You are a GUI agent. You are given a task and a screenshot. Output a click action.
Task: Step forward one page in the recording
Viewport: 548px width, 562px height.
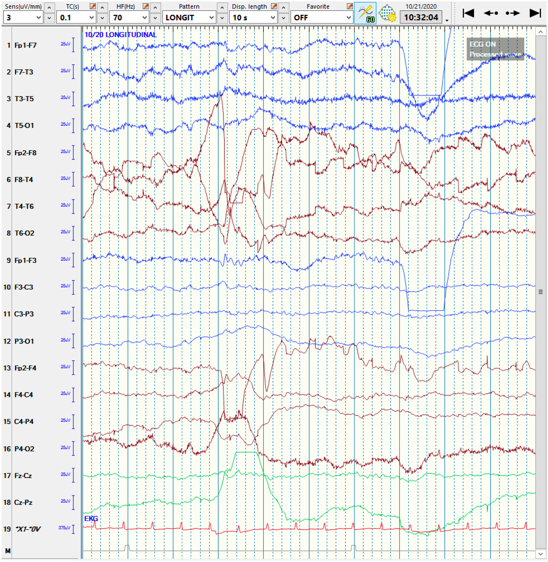(513, 13)
